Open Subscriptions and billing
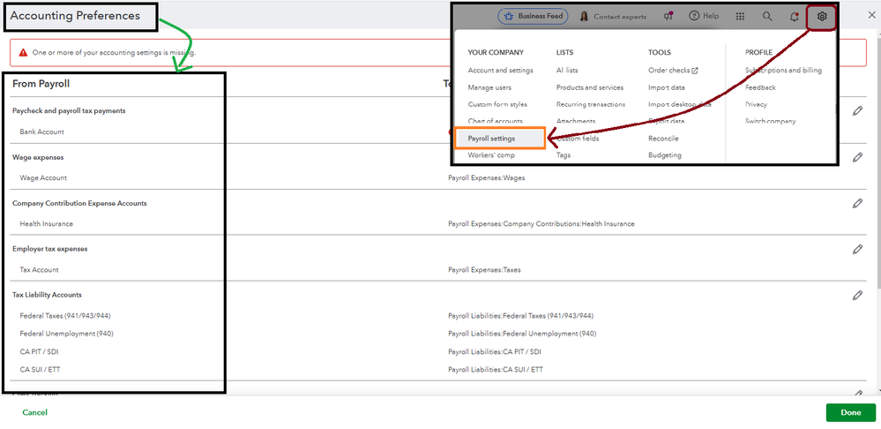The width and height of the screenshot is (881, 429). pos(783,71)
